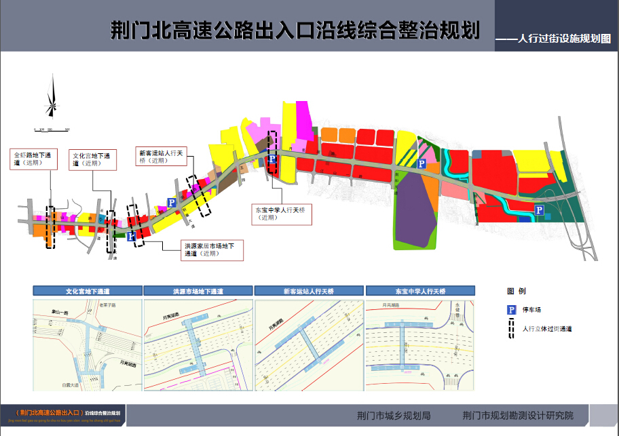Screen dimensions: 619x436
Task: Click the north arrow compass symbol
Action: tap(52, 99)
